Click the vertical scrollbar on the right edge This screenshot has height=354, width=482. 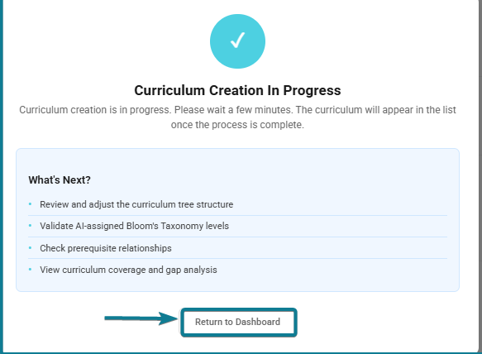coord(480,177)
